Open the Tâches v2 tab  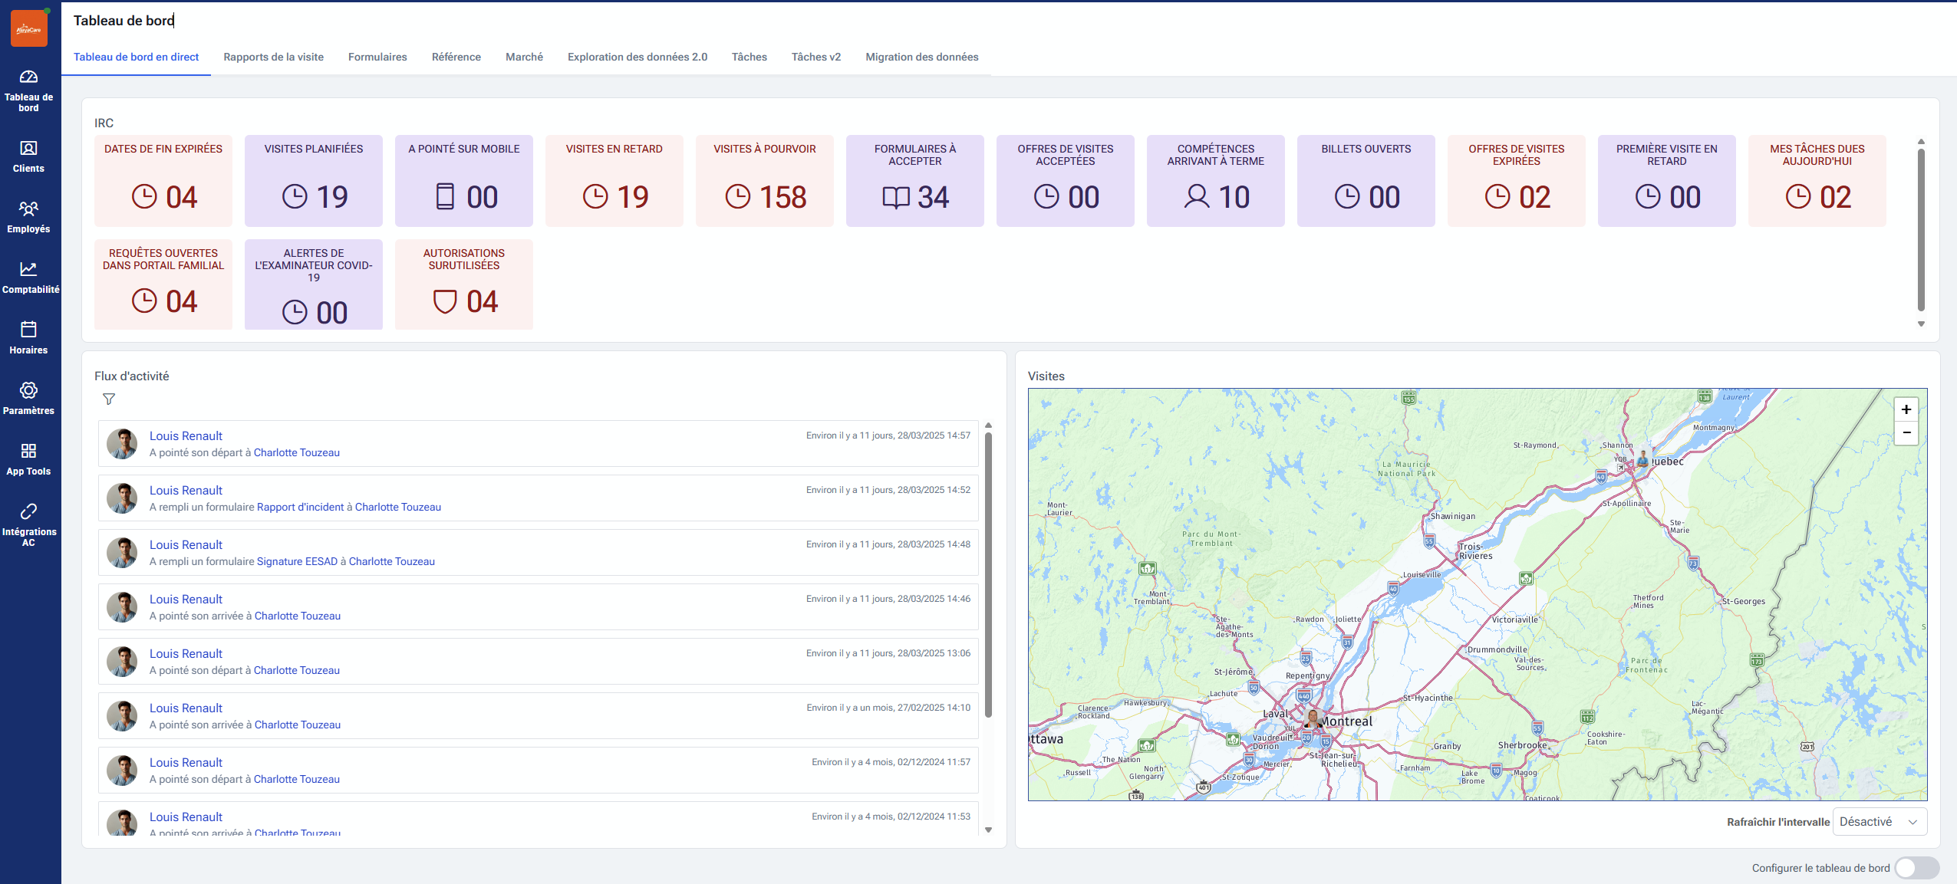click(x=816, y=58)
